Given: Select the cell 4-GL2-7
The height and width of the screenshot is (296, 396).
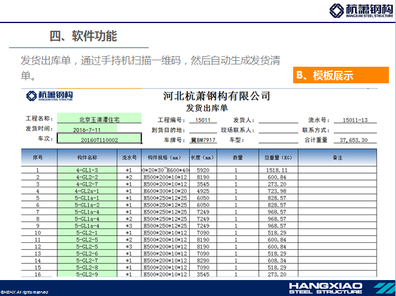Looking at the screenshot, I should pos(87,184).
